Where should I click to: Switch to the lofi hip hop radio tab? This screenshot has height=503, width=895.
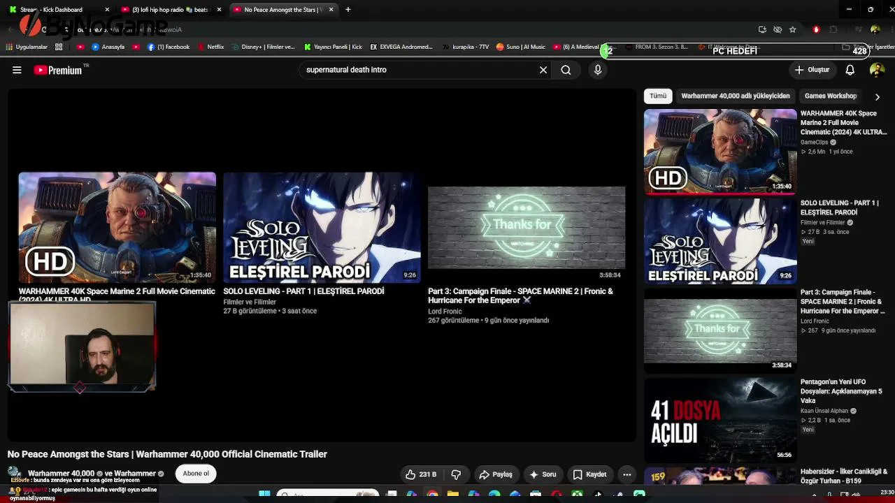[x=169, y=10]
